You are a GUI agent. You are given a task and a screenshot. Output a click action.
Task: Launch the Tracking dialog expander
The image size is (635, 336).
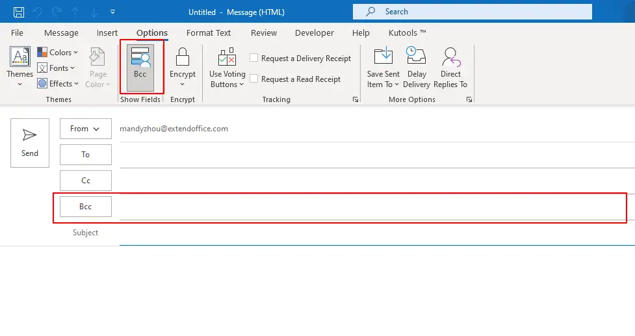click(356, 99)
